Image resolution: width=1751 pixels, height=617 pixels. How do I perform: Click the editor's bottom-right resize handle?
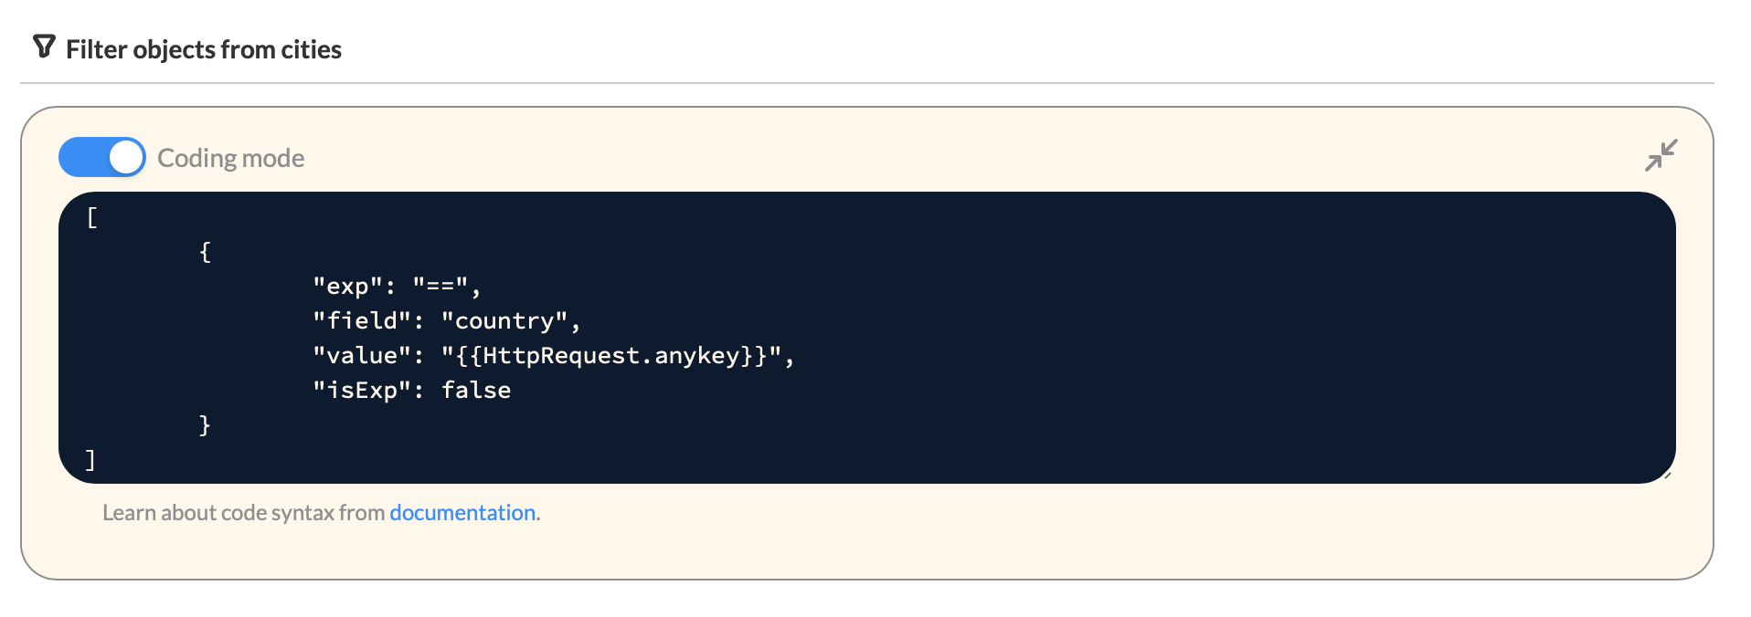pyautogui.click(x=1668, y=476)
